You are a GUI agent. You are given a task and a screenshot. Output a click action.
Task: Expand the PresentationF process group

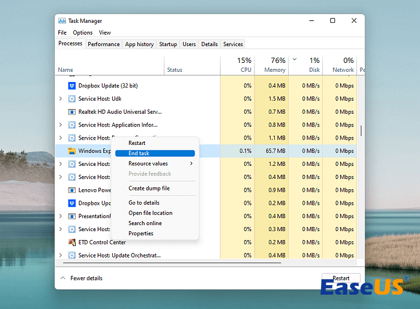[x=61, y=216]
